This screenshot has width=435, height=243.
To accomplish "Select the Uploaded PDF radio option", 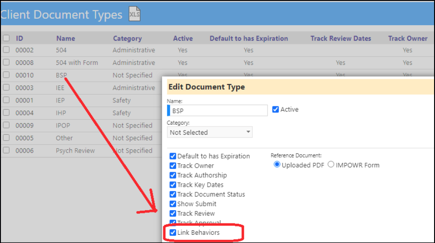I will pyautogui.click(x=277, y=164).
